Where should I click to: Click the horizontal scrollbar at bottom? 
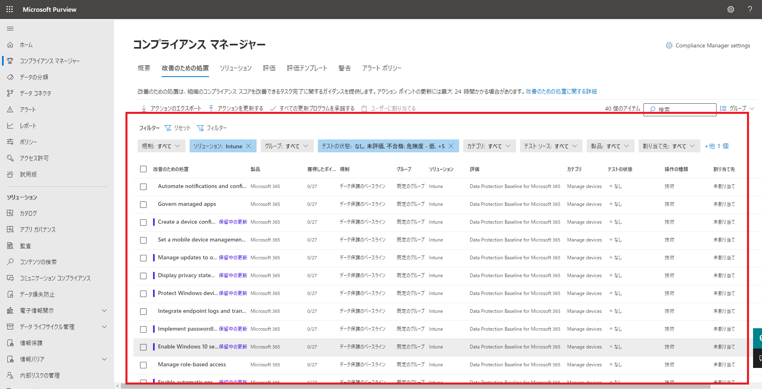tap(416, 386)
